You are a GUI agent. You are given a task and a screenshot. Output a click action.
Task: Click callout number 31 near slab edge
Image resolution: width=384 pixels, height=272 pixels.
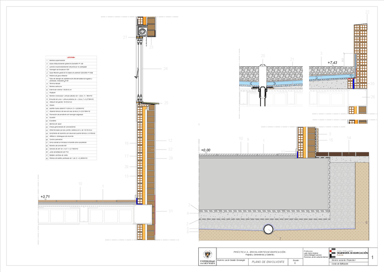coord(170,211)
